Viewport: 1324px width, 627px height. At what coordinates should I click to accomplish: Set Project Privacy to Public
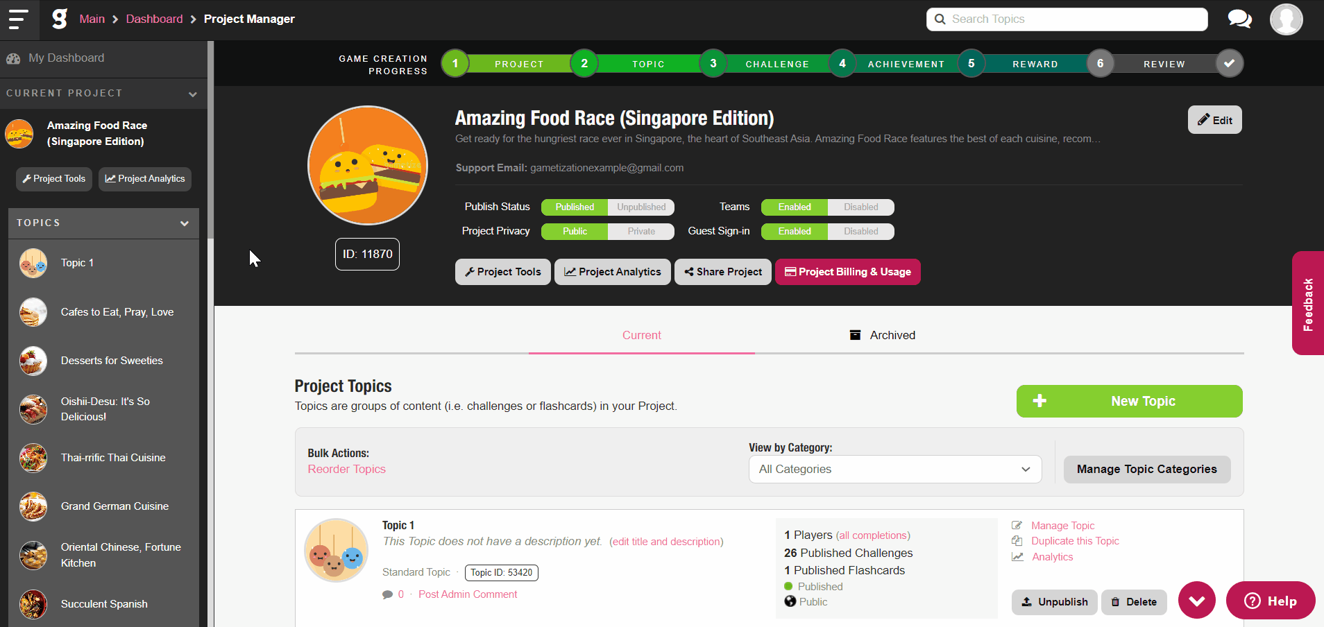(575, 232)
